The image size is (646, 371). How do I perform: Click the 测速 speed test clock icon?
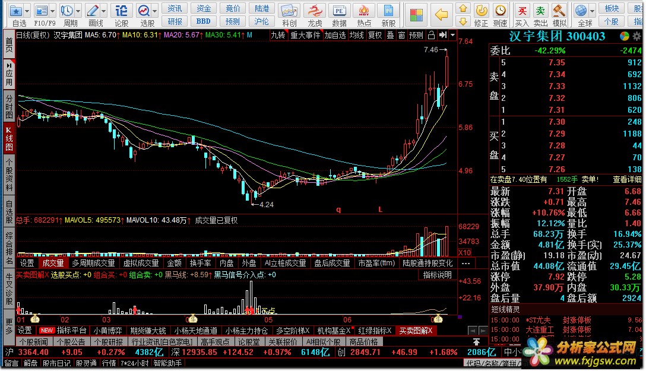point(500,10)
